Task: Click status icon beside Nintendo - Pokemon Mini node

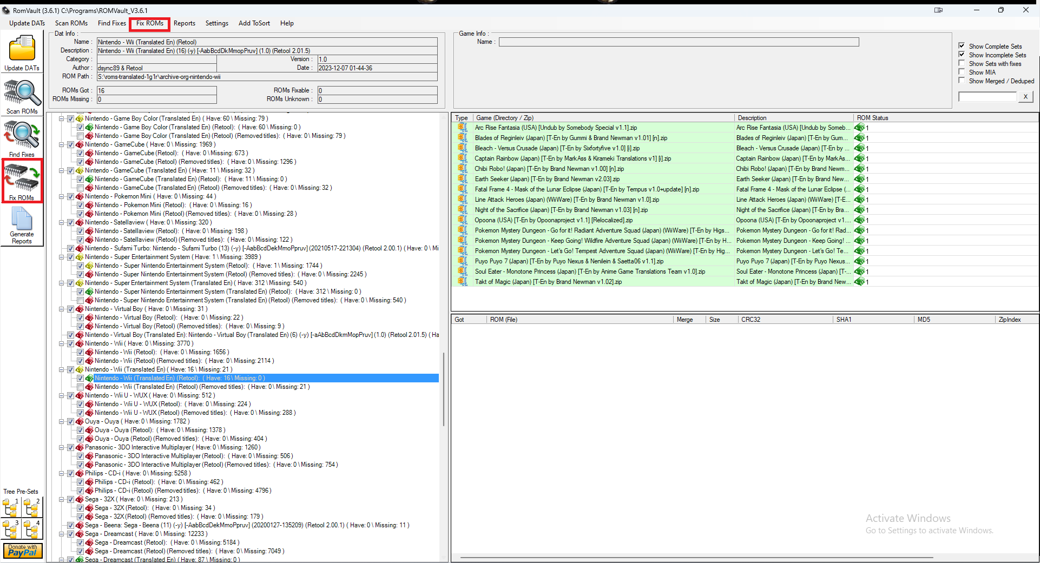Action: (80, 196)
